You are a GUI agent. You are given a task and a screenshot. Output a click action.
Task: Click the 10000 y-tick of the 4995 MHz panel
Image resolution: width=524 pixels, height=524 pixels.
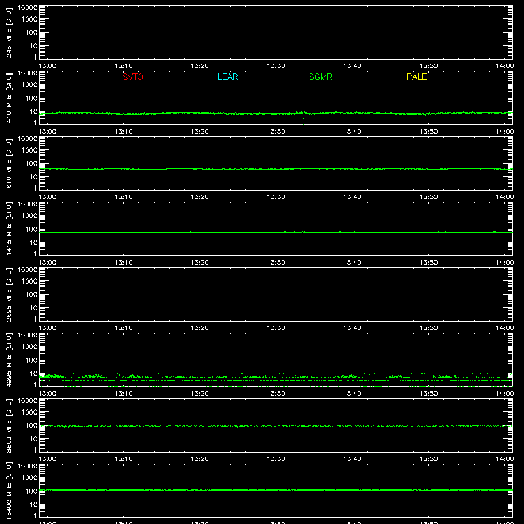tap(28, 335)
